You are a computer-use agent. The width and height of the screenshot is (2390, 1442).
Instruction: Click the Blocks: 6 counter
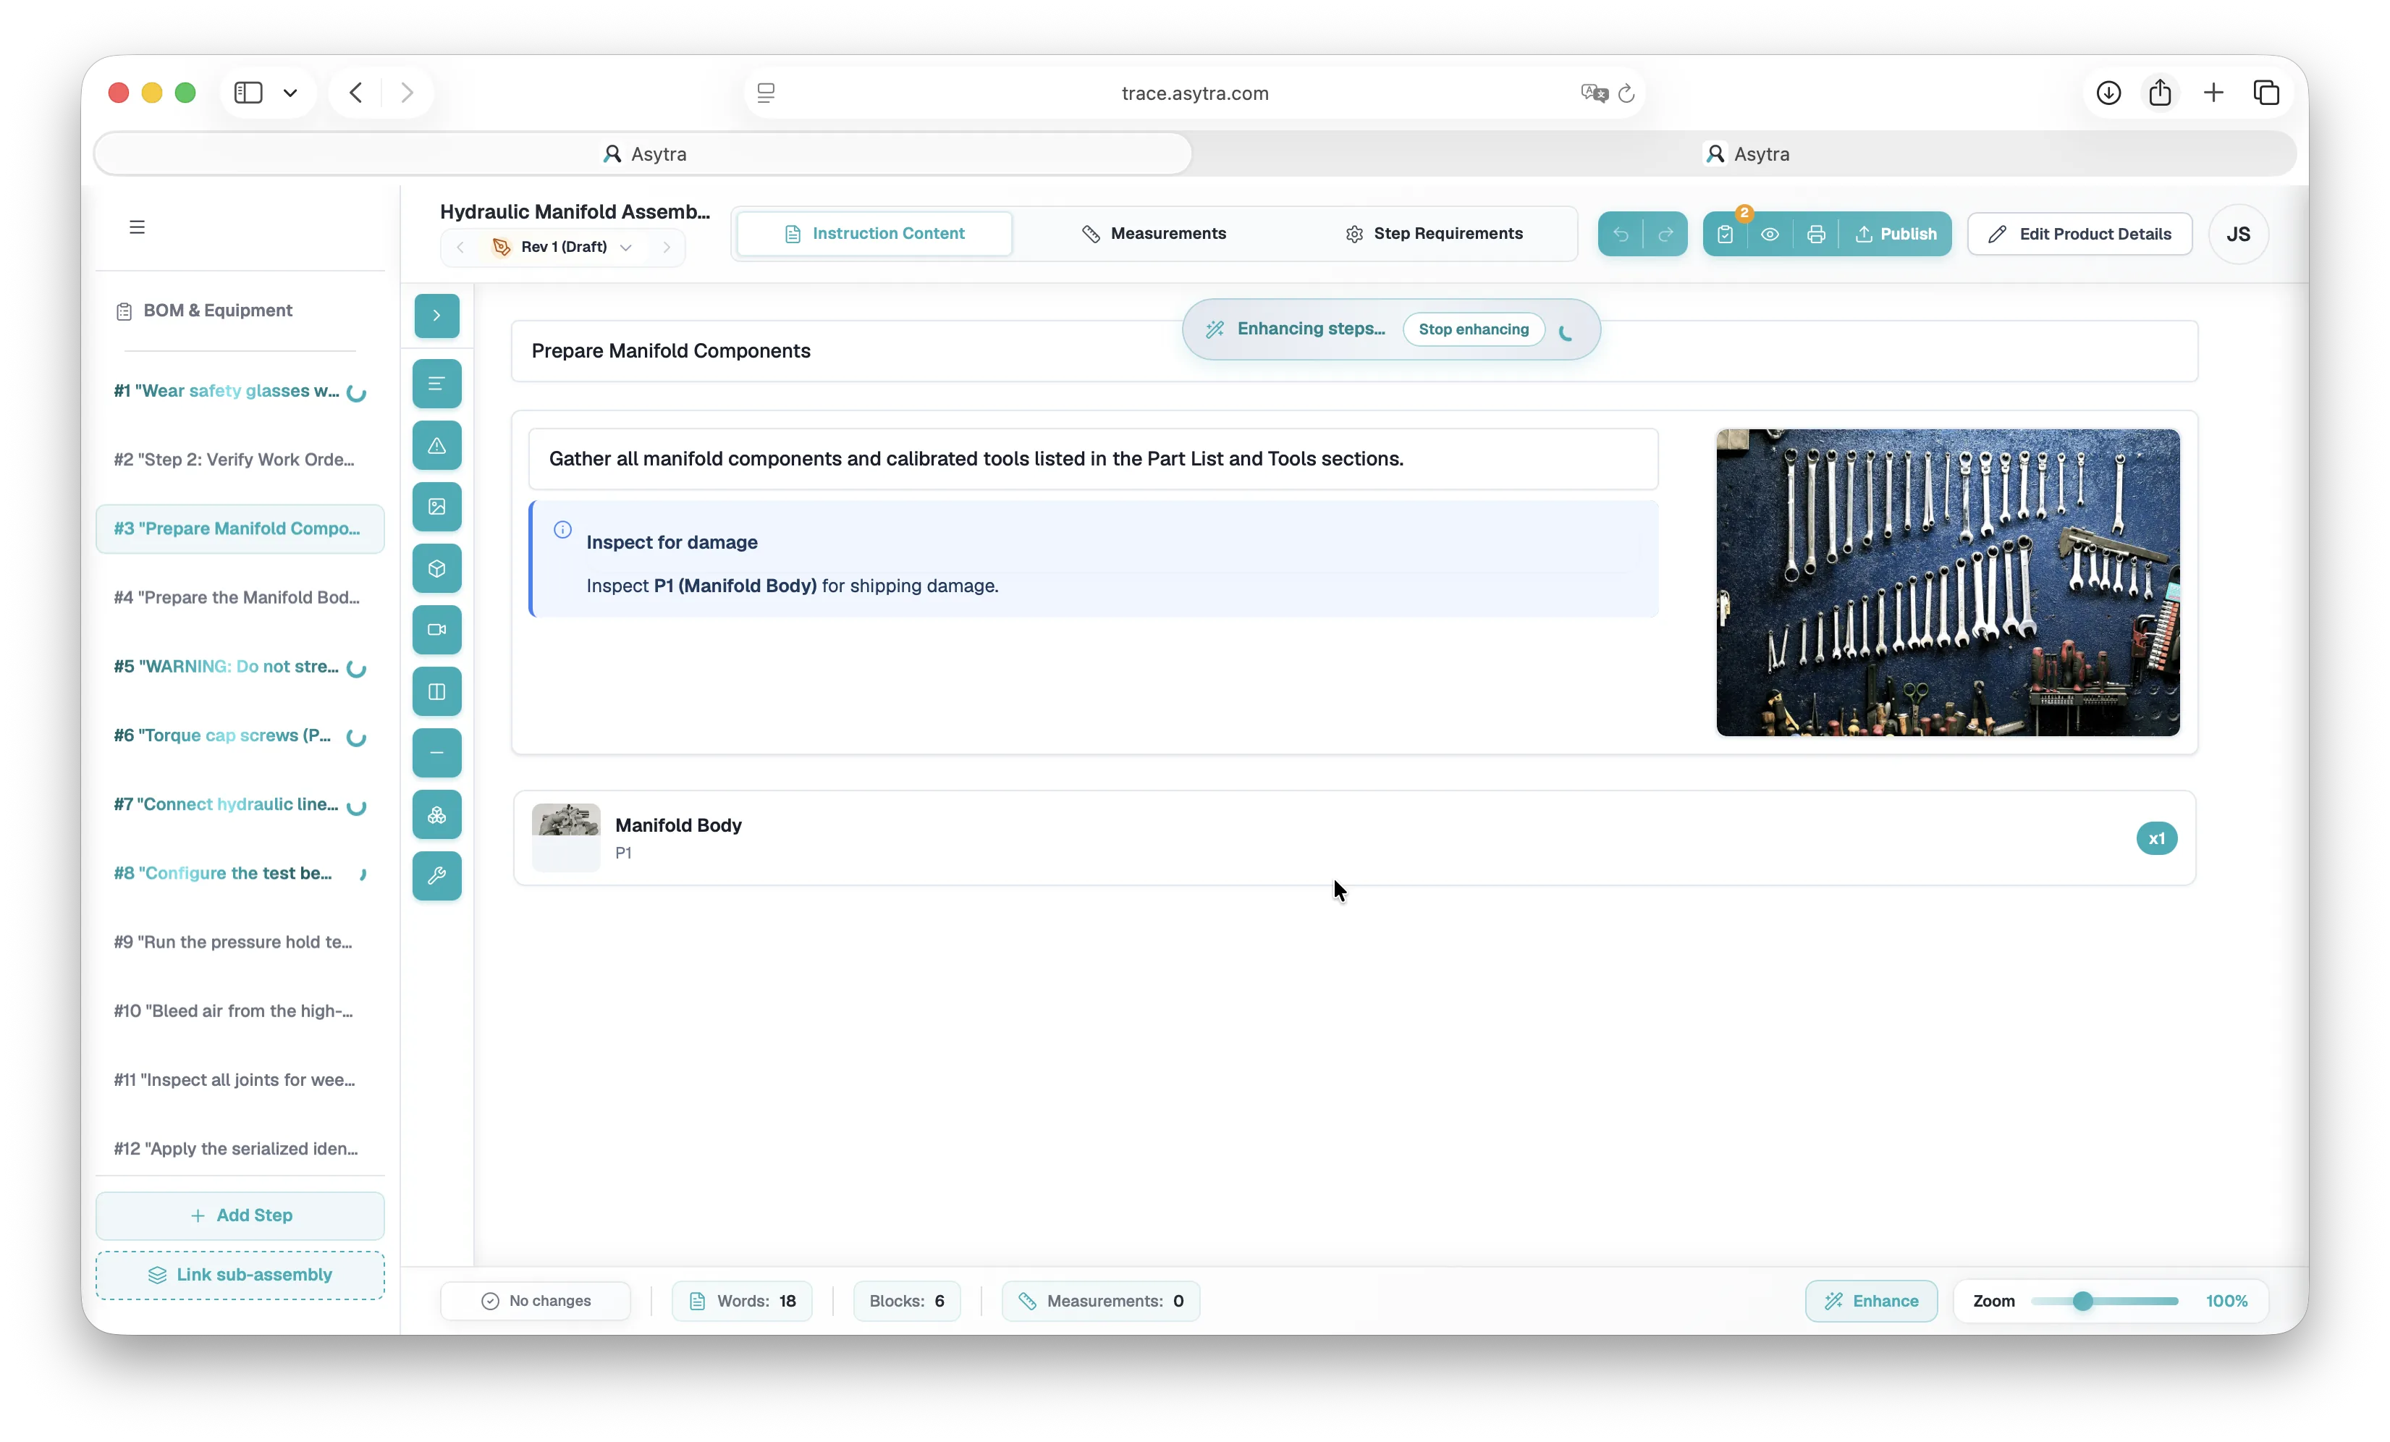(907, 1302)
